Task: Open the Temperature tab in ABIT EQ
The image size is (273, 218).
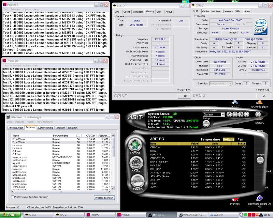Action: click(x=210, y=139)
